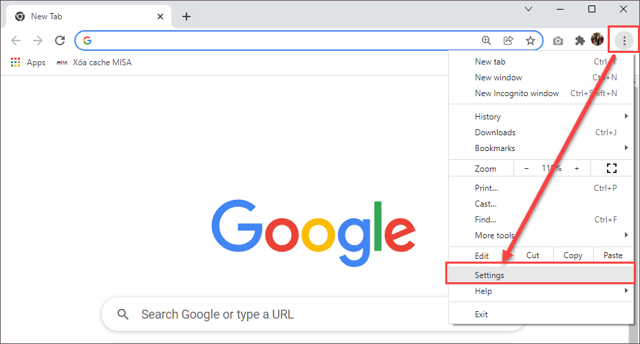Image resolution: width=640 pixels, height=344 pixels.
Task: Click the Extensions puzzle piece icon
Action: coord(580,41)
